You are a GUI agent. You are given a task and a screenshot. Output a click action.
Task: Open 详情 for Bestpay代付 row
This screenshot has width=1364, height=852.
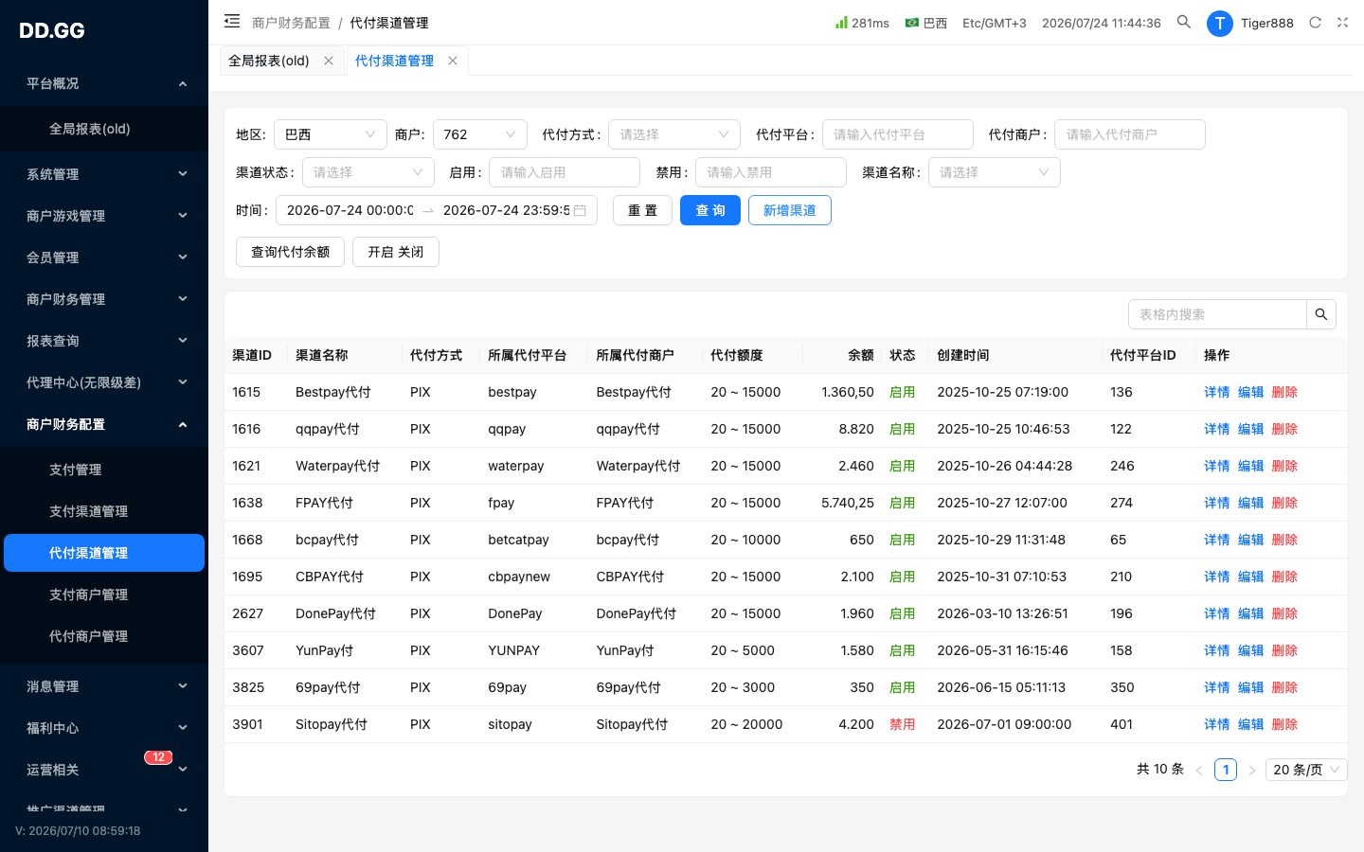1216,392
